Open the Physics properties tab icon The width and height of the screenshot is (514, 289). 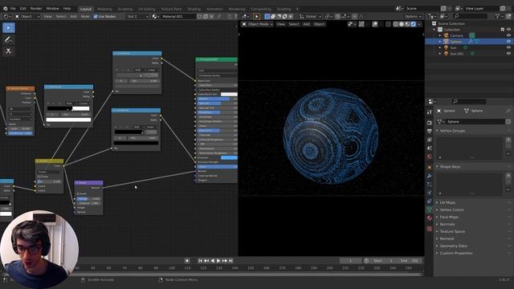tap(430, 193)
